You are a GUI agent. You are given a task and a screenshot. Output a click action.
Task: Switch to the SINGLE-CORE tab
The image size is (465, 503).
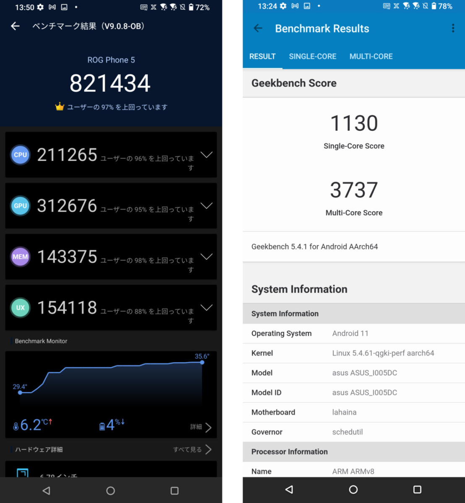[x=313, y=56]
